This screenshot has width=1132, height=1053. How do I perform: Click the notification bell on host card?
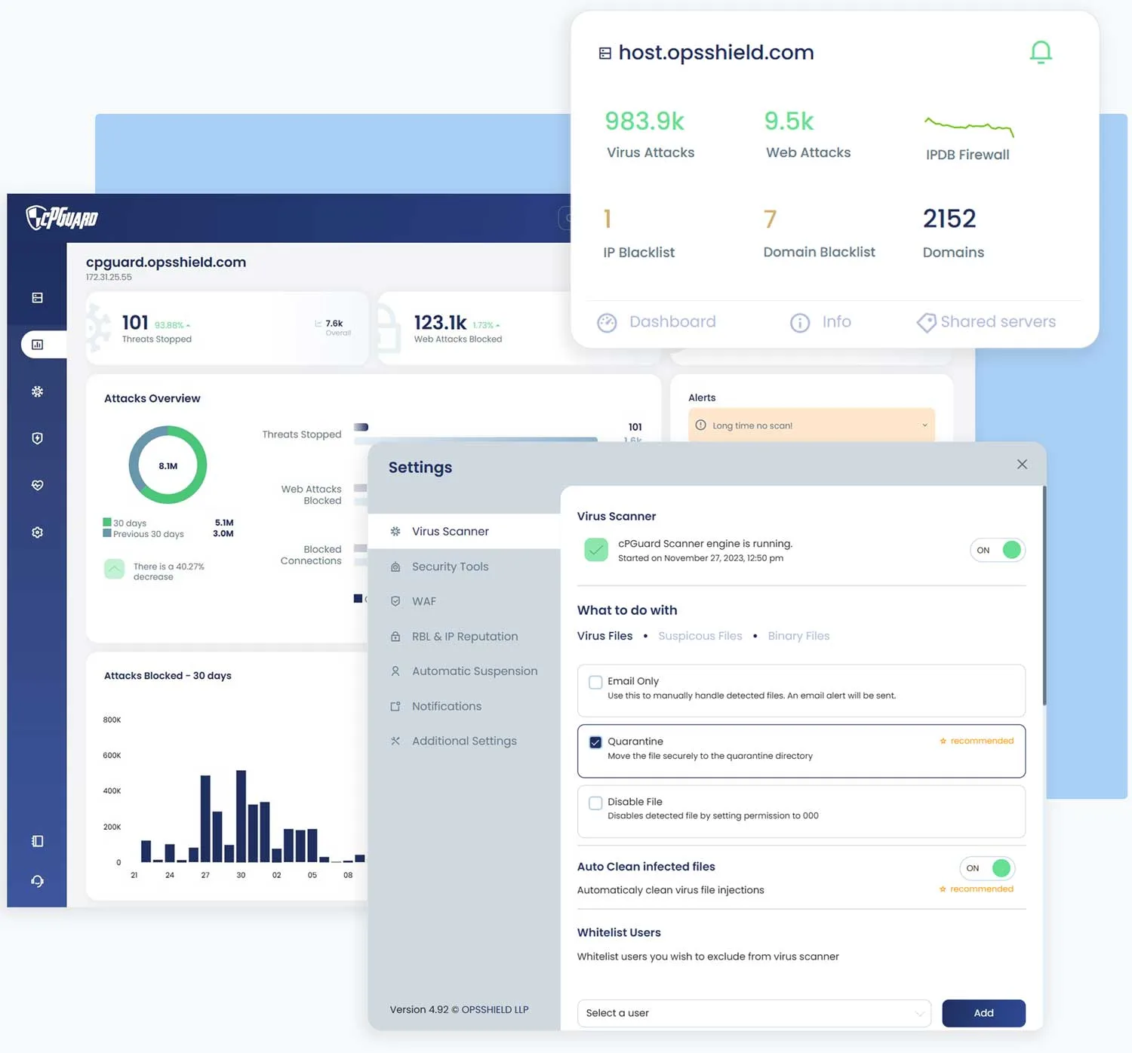pyautogui.click(x=1041, y=52)
